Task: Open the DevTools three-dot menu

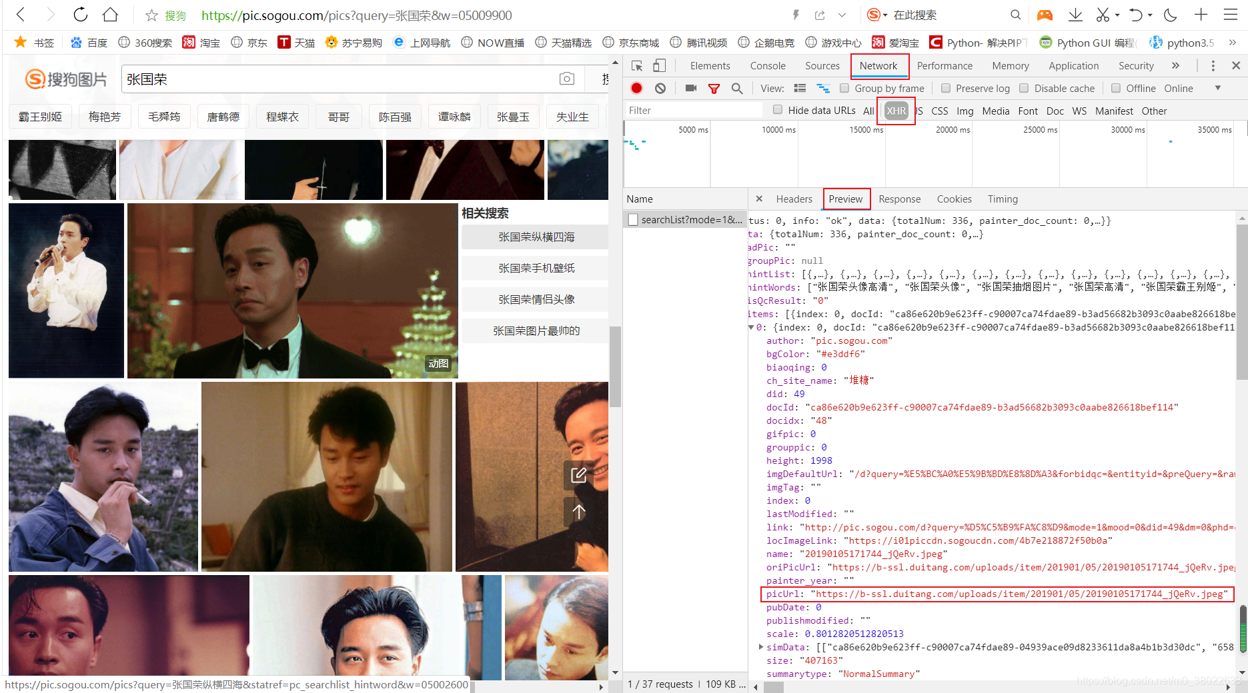Action: tap(1213, 65)
